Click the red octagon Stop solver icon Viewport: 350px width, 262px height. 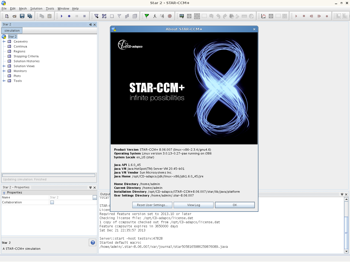tap(170, 16)
